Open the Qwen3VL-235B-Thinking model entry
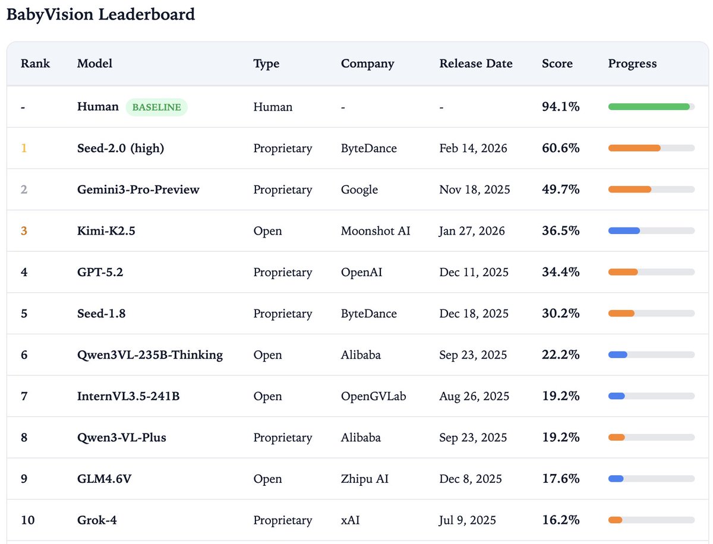 [x=150, y=355]
